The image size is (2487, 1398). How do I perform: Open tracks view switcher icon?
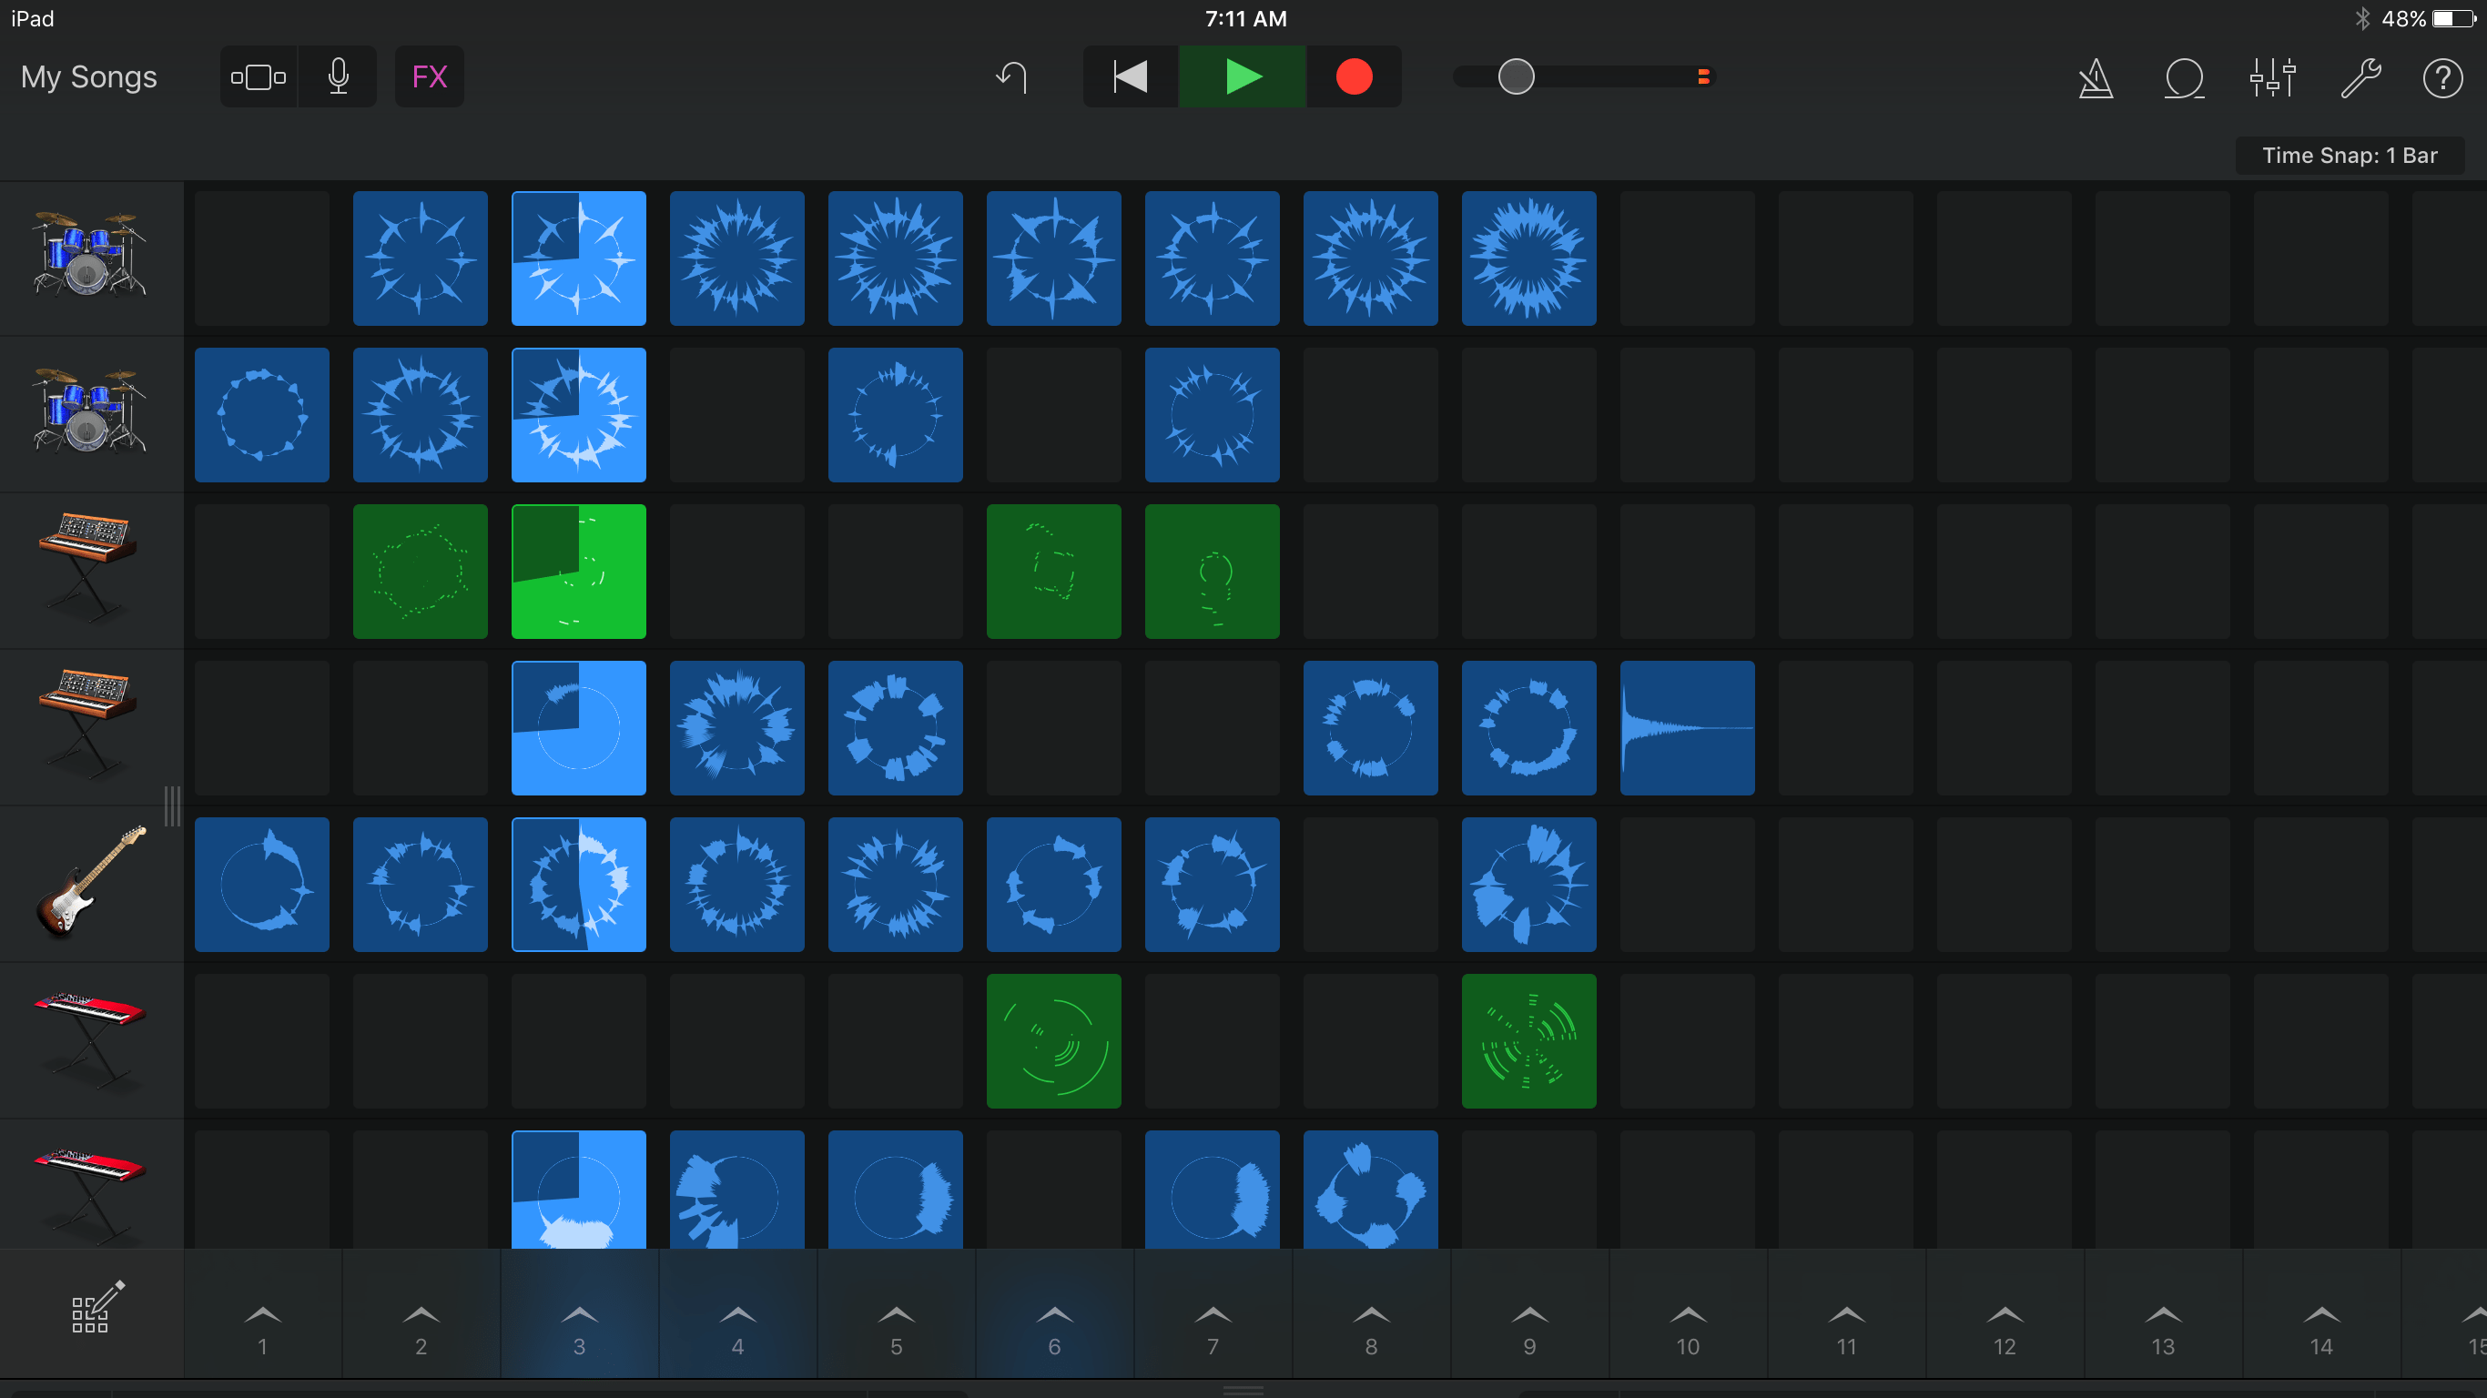pyautogui.click(x=258, y=76)
